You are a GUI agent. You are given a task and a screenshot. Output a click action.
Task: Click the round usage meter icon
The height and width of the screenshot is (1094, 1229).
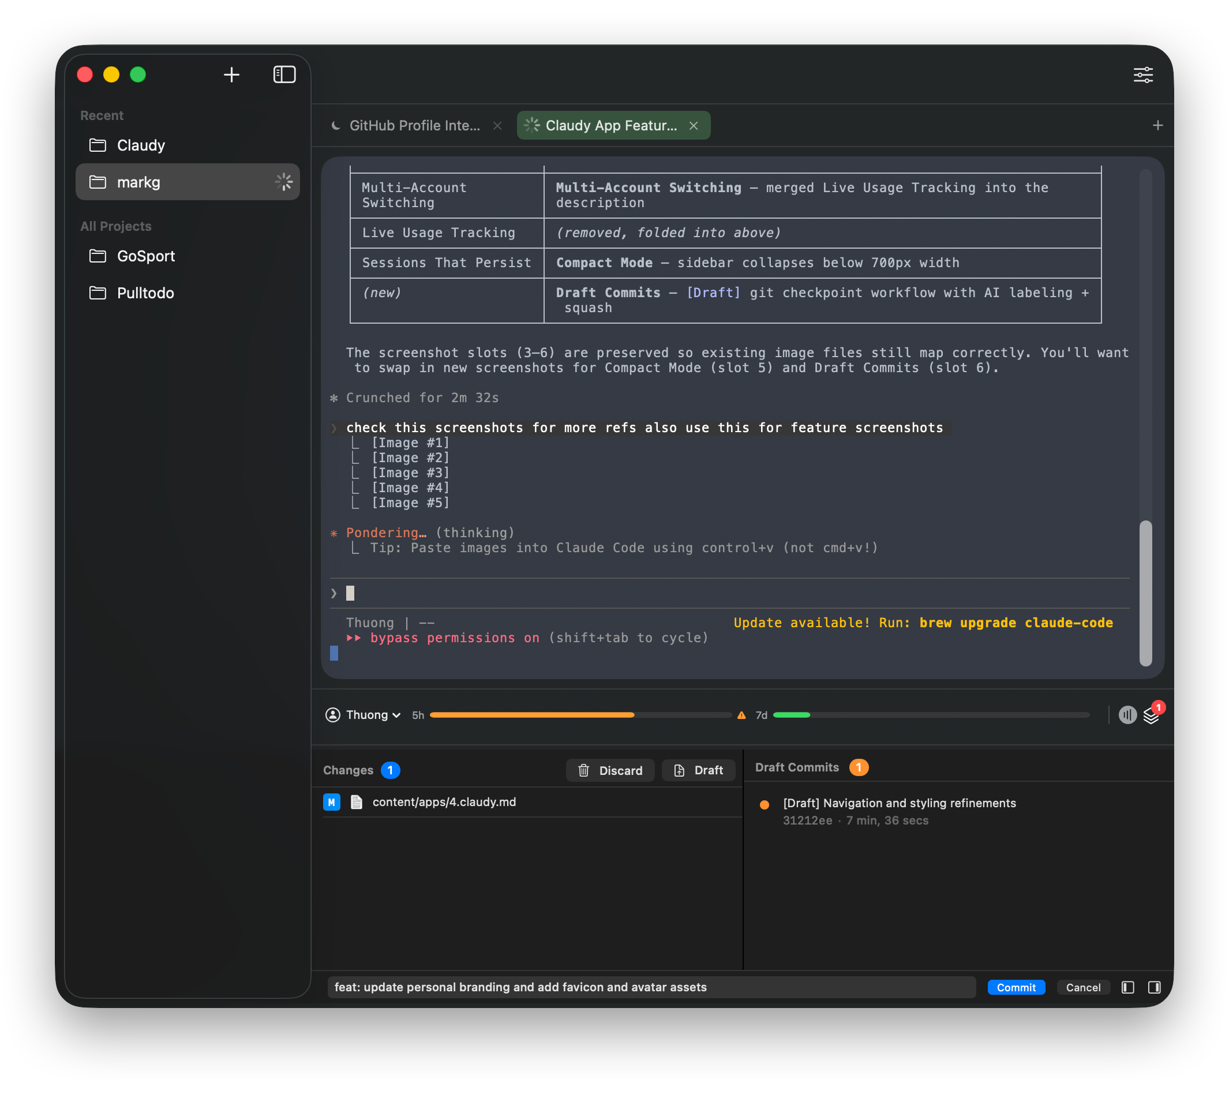tap(1127, 714)
